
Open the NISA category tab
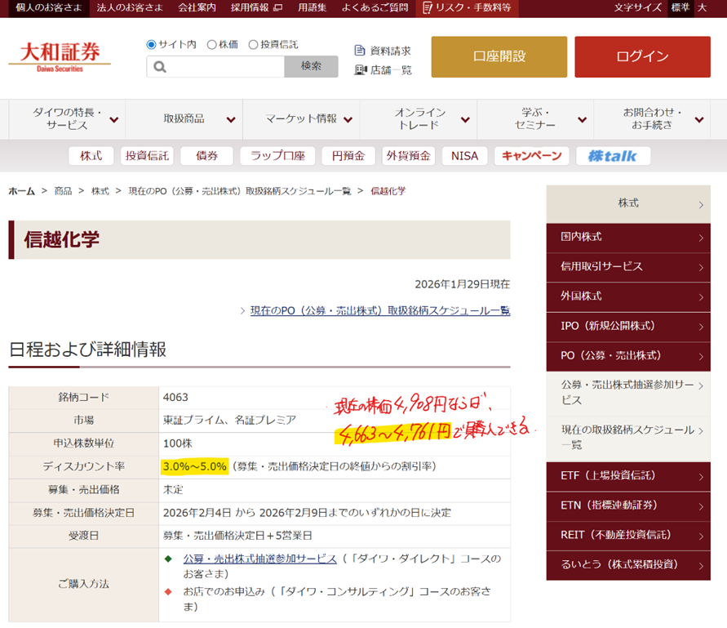point(464,156)
